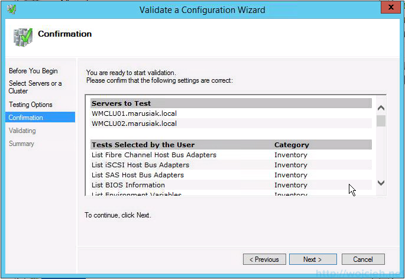The image size is (405, 279).
Task: Click the scroll down arrow in settings list
Action: coord(381,183)
